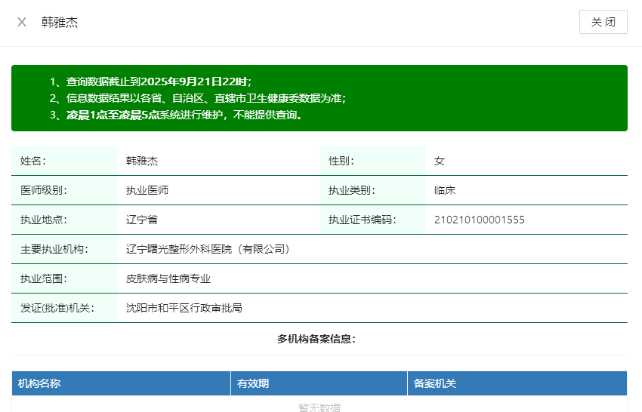Viewport: 642px width, 412px height.
Task: Click the 有效期 column header
Action: pos(253,383)
